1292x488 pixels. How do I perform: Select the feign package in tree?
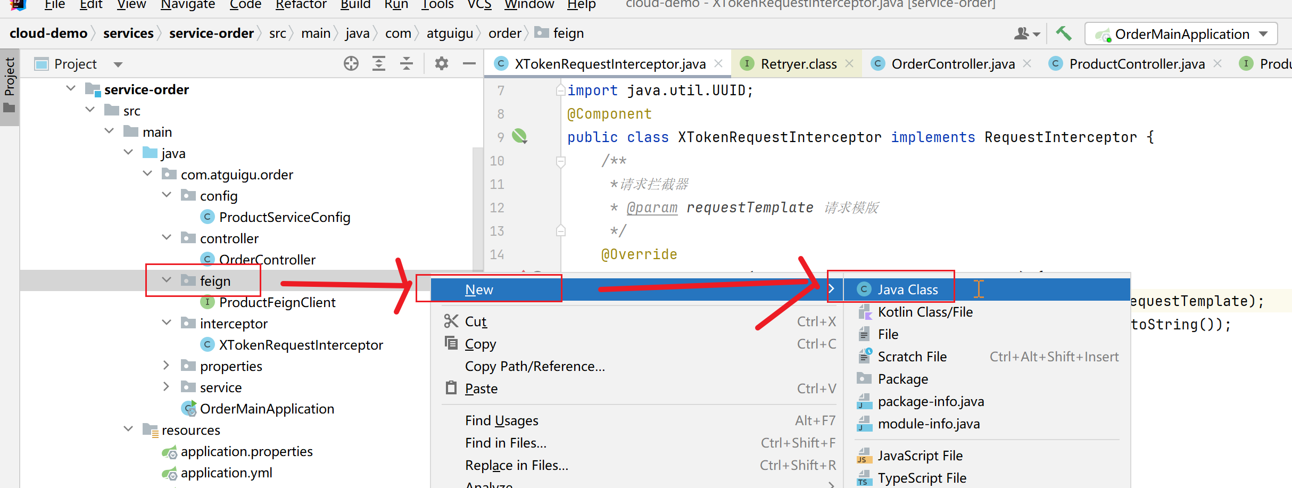pyautogui.click(x=206, y=280)
